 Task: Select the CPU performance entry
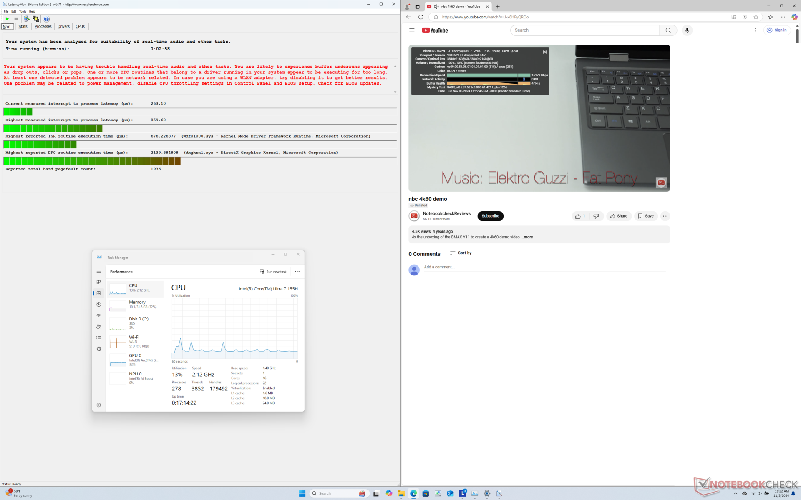tap(136, 289)
